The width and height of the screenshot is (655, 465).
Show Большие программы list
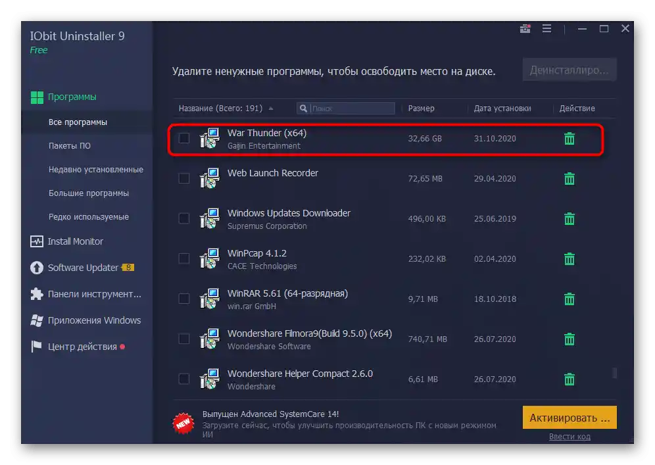[x=89, y=193]
